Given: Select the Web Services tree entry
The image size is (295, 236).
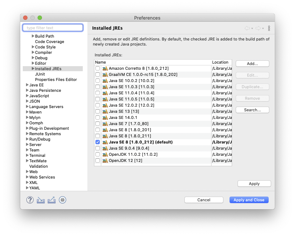Looking at the screenshot, I should (x=42, y=177).
